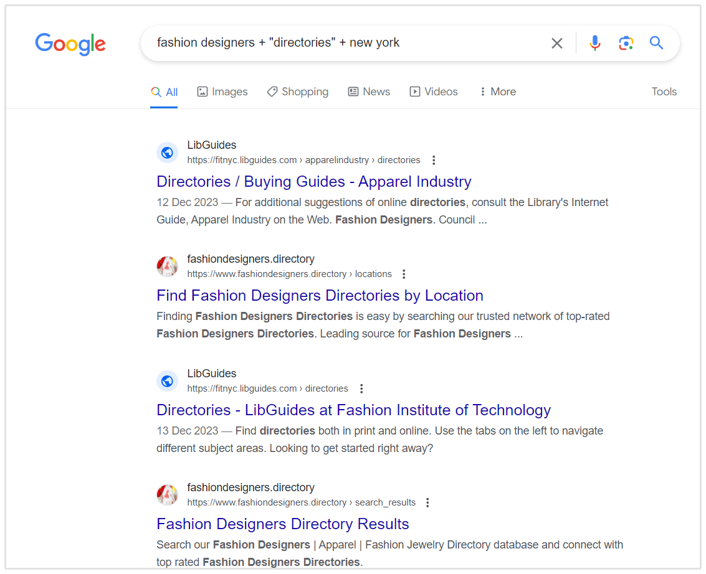Click the first LibGuides globe favicon
The height and width of the screenshot is (574, 706).
(x=167, y=153)
